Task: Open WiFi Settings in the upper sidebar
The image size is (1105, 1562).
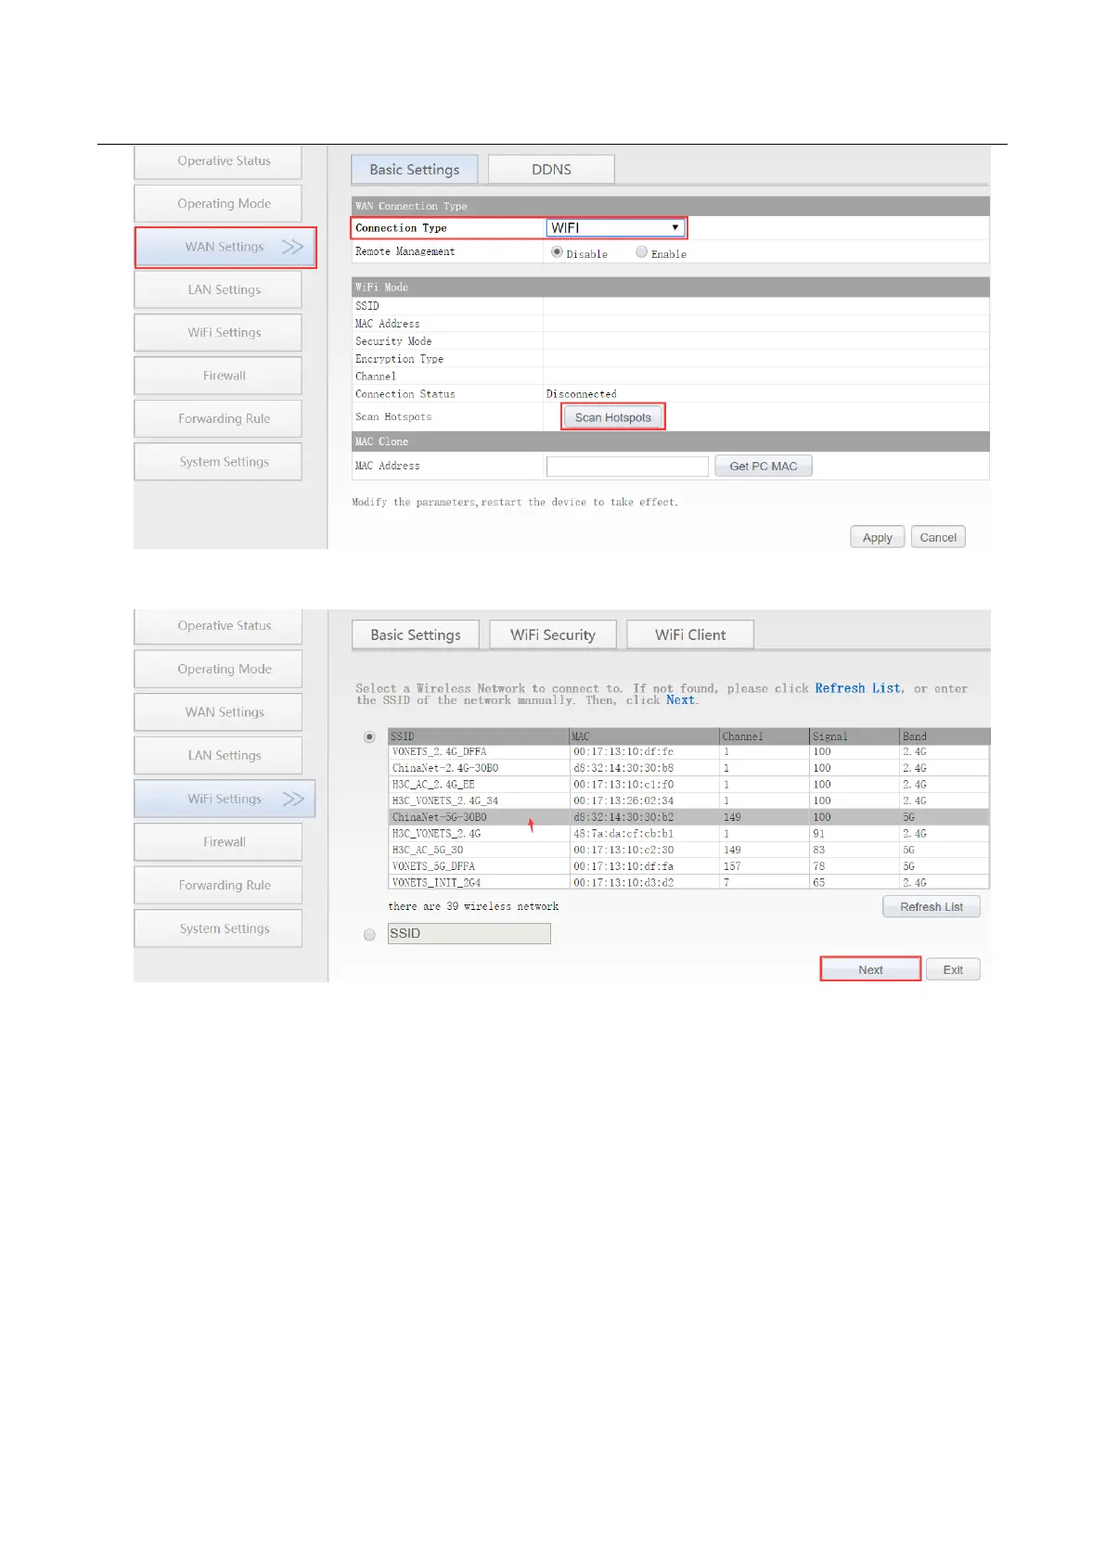Action: click(x=218, y=332)
